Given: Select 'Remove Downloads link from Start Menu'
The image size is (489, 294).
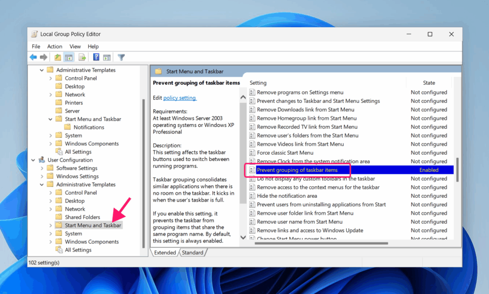Looking at the screenshot, I should (306, 110).
